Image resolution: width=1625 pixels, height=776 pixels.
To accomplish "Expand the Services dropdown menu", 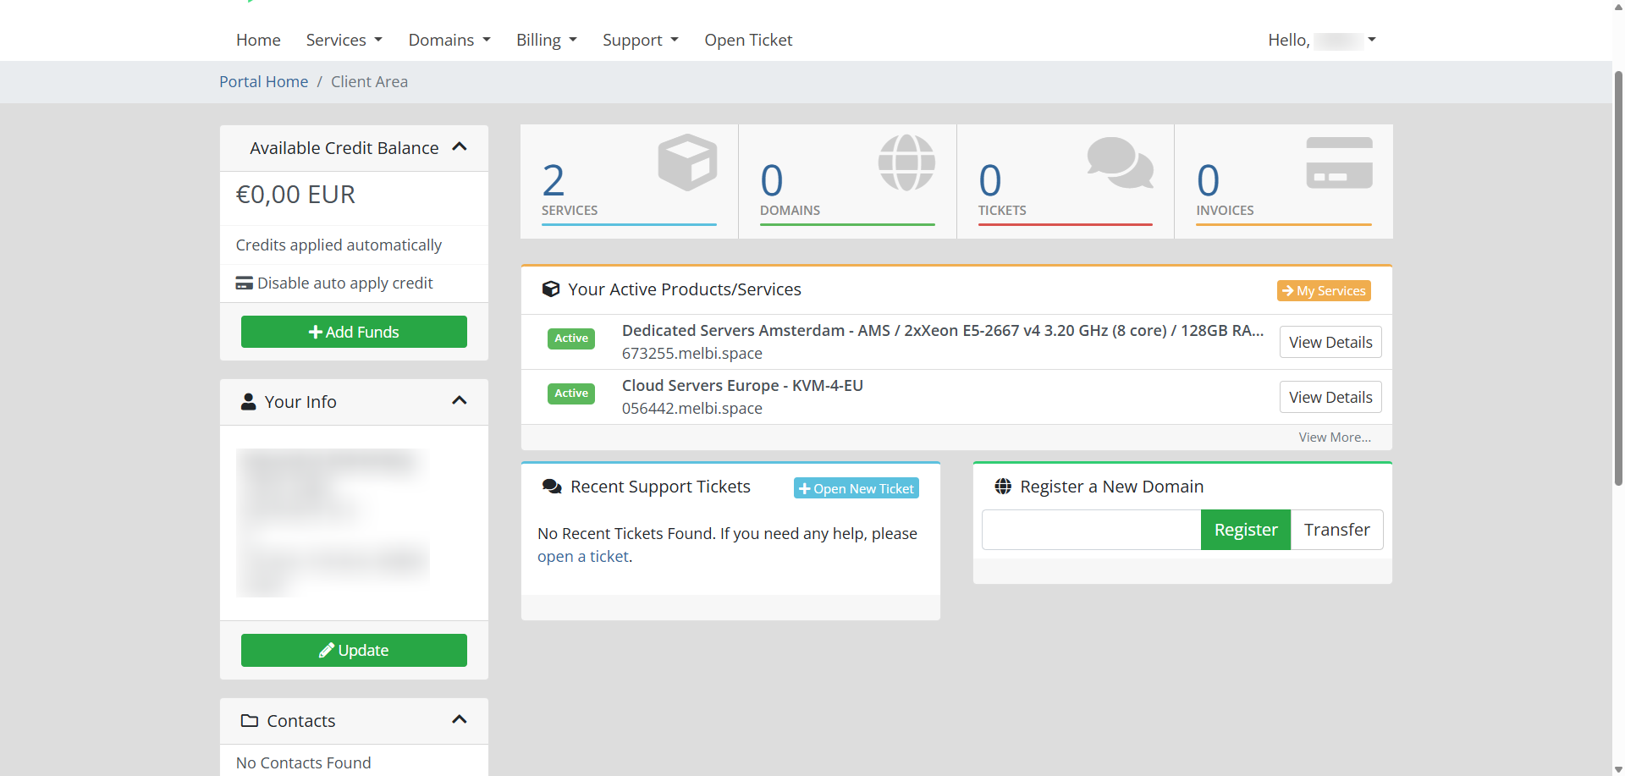I will click(x=344, y=40).
